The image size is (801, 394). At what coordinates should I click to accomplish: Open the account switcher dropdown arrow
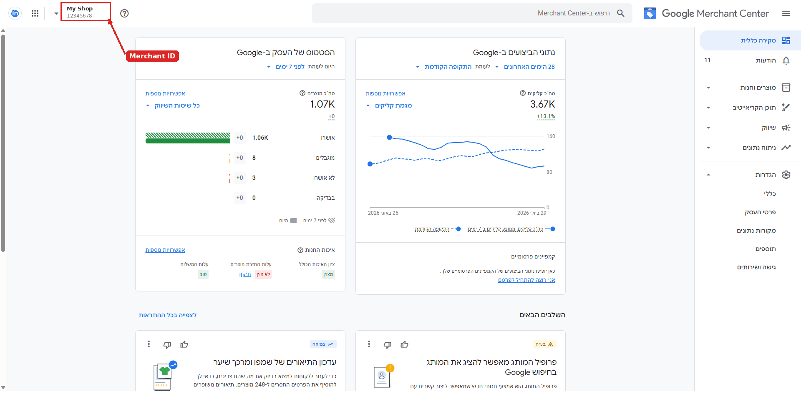[56, 13]
